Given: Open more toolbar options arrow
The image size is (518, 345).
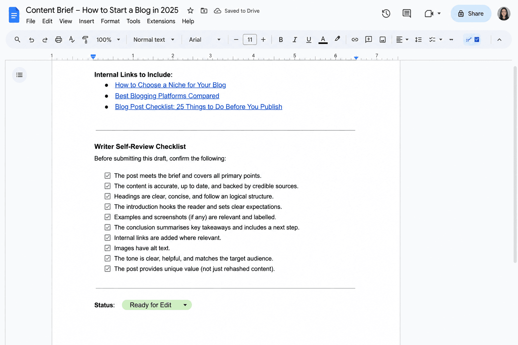Looking at the screenshot, I should click(451, 40).
